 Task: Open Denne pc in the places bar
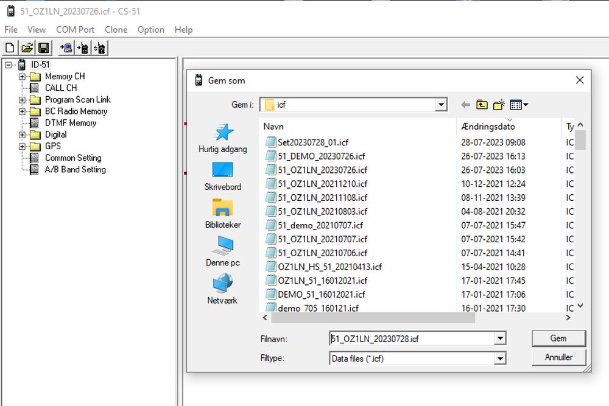222,251
